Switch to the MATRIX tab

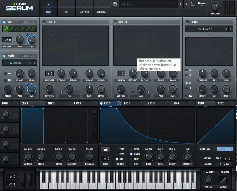pyautogui.click(x=84, y=8)
